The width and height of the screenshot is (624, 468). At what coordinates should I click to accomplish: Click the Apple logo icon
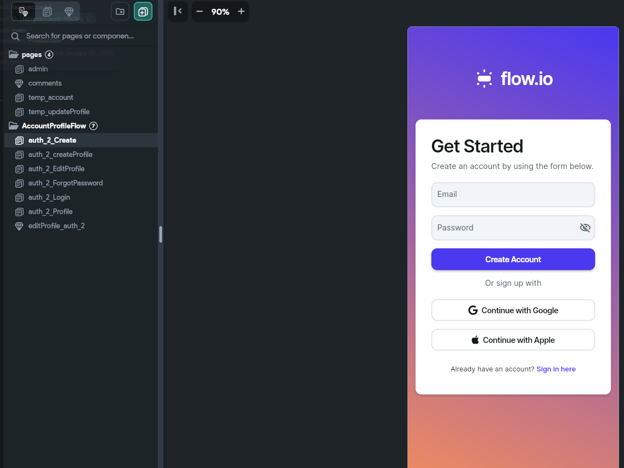coord(475,340)
